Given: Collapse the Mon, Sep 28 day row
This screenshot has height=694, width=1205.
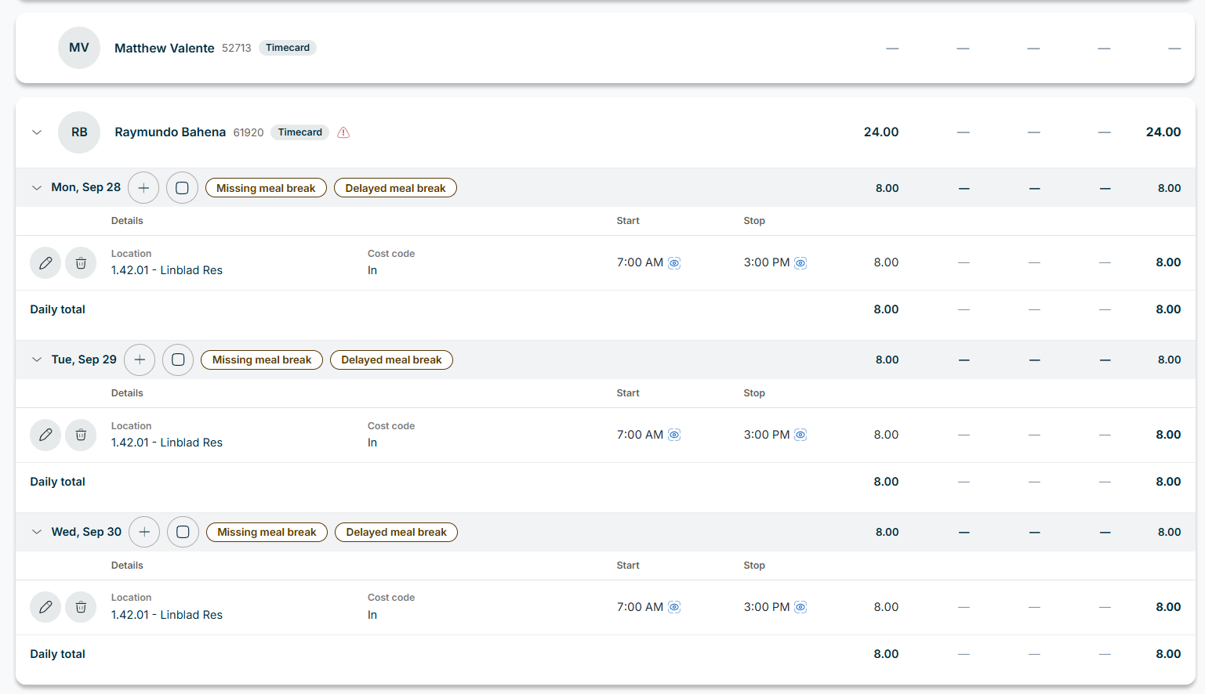Looking at the screenshot, I should point(37,188).
